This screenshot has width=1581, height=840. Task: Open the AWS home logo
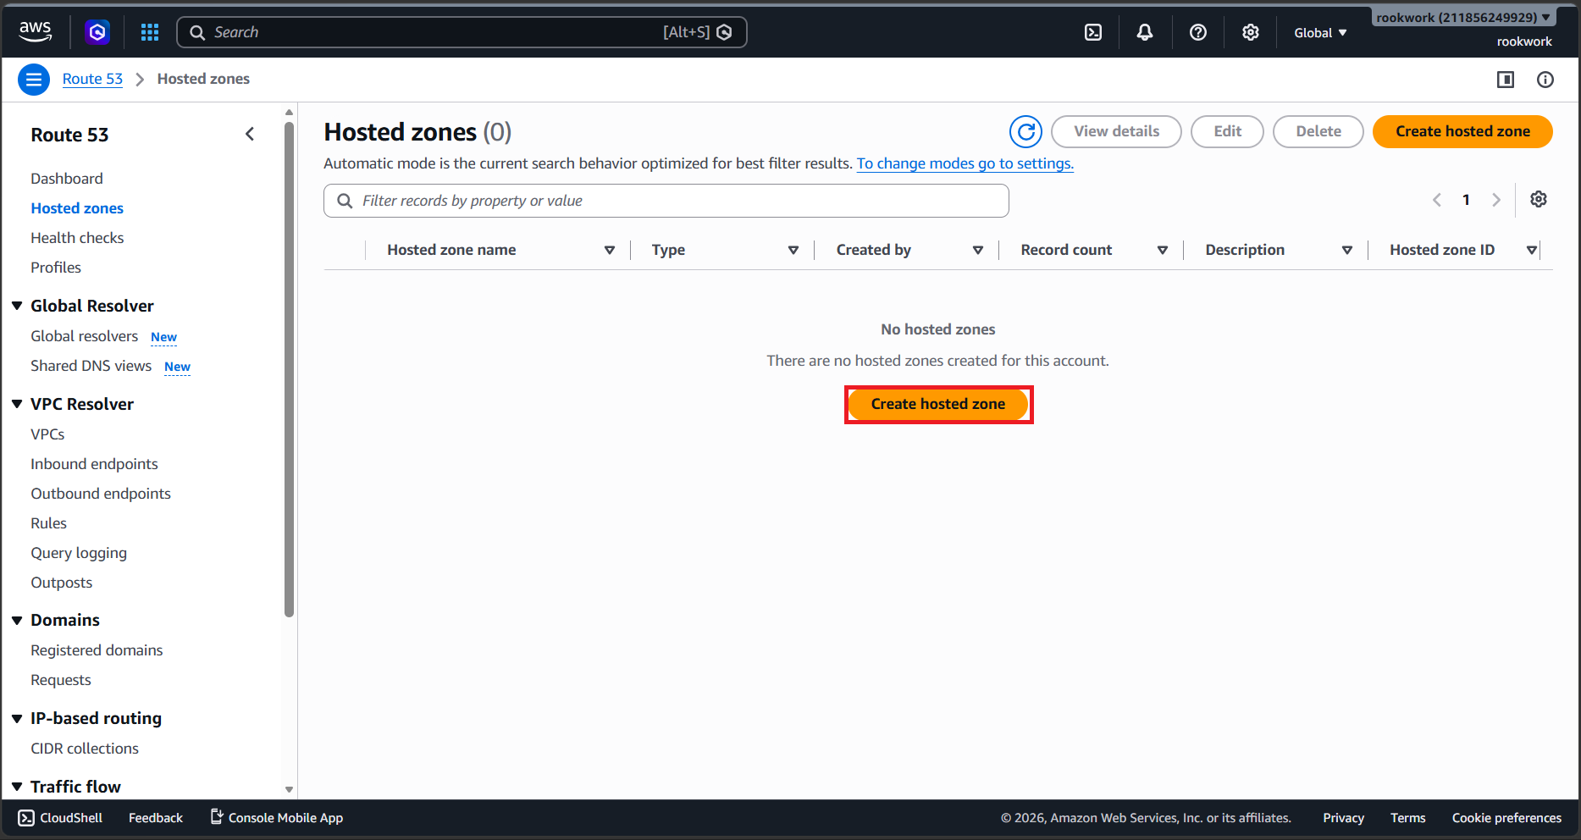(35, 32)
